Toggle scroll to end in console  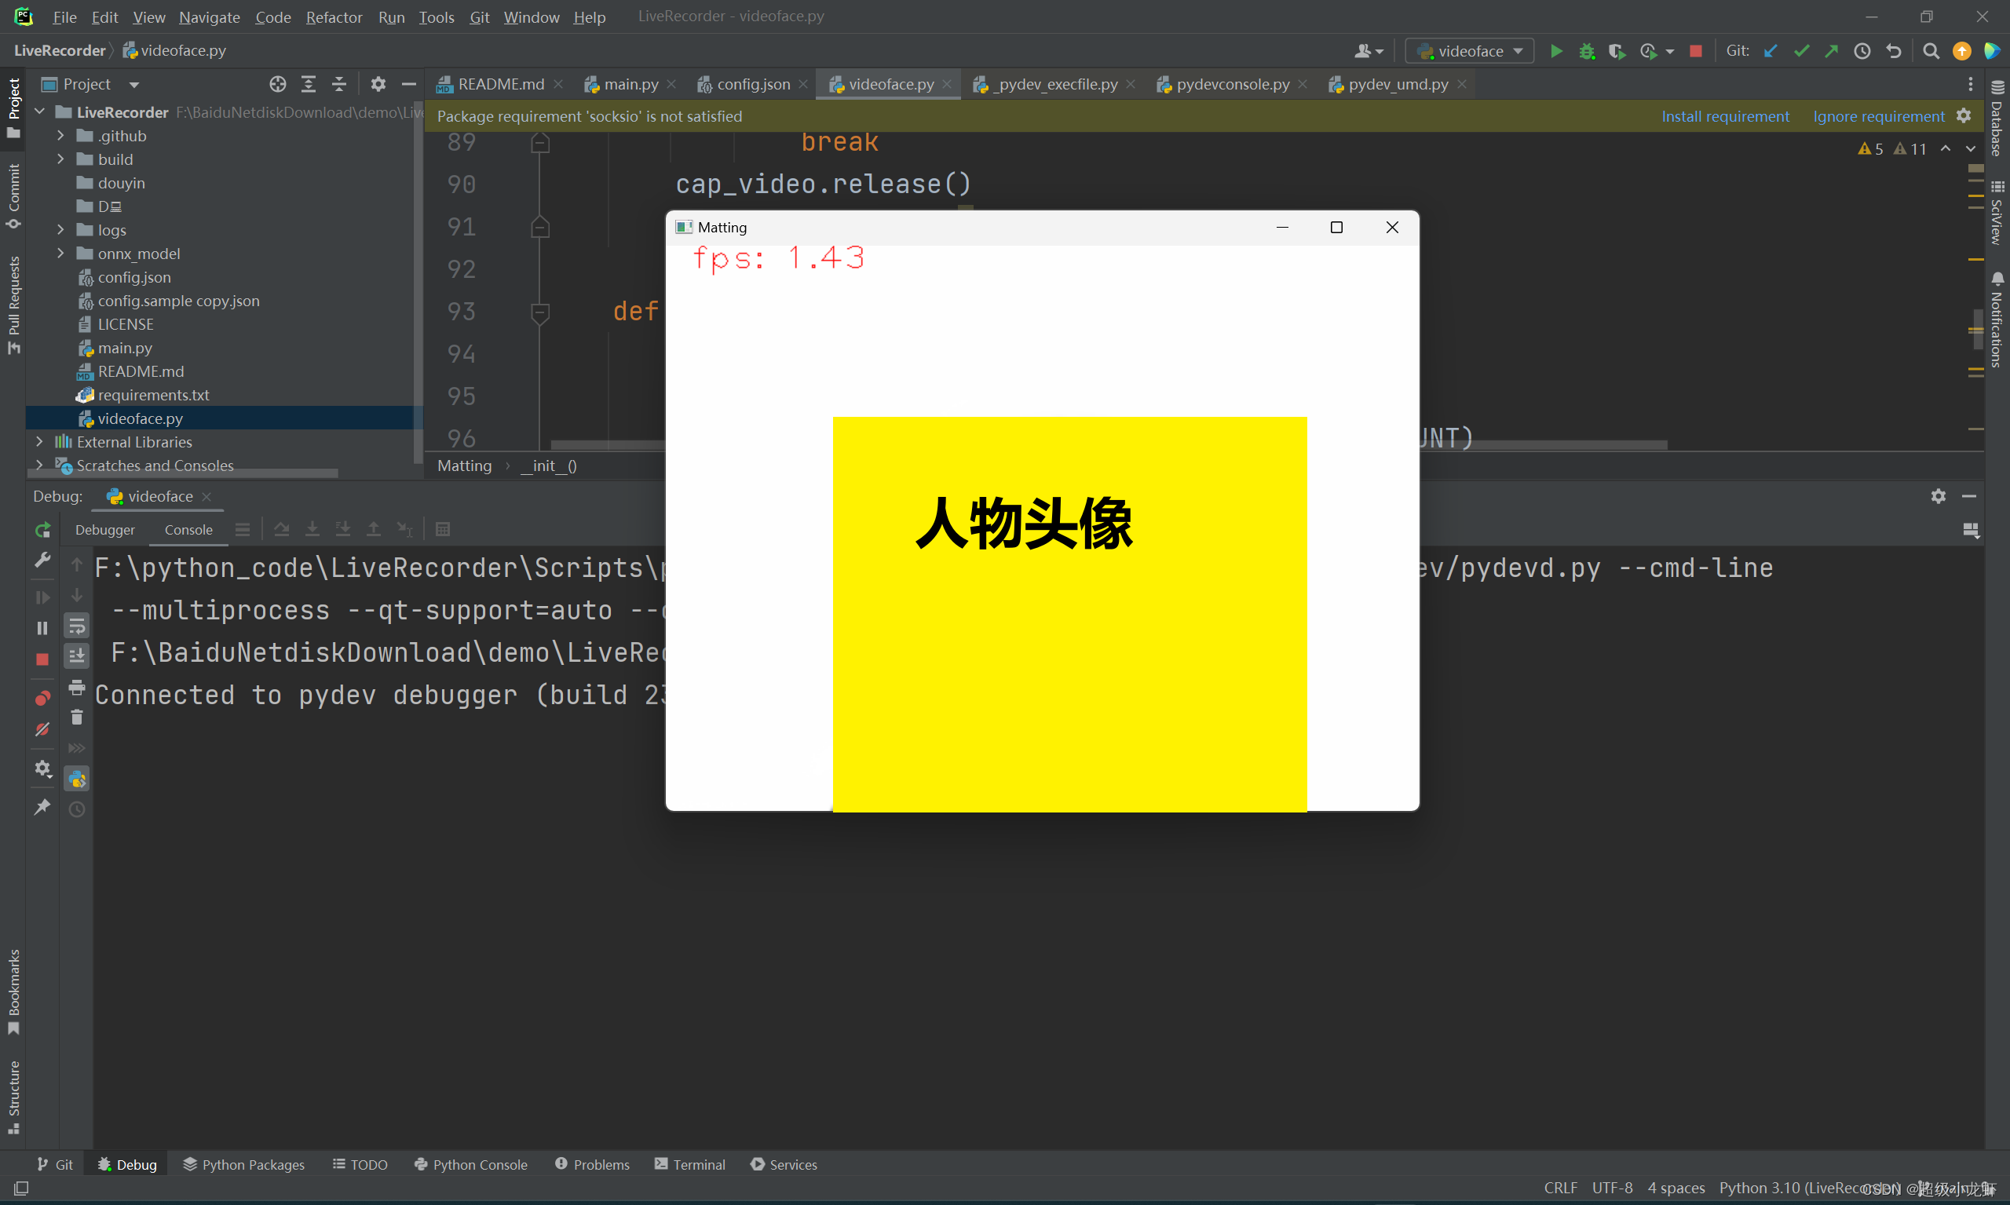coord(76,655)
